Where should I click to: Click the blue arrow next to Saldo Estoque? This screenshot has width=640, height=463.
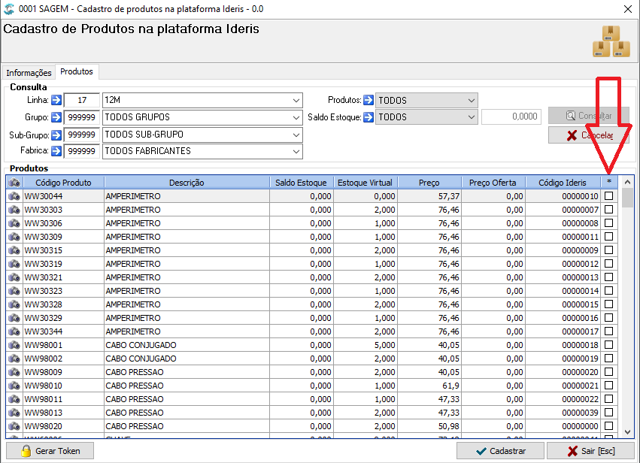click(369, 117)
